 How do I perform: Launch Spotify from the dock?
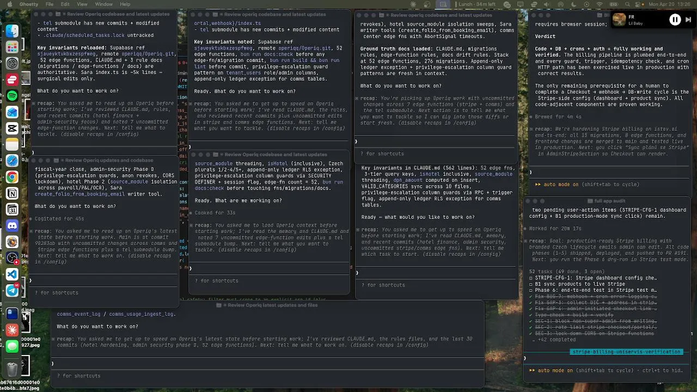tap(12, 96)
